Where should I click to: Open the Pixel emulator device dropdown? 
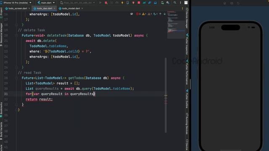pyautogui.click(x=77, y=3)
